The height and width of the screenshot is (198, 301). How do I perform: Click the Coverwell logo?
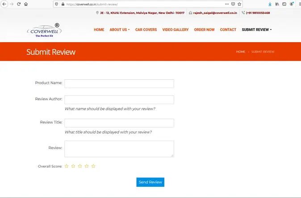coord(44,30)
